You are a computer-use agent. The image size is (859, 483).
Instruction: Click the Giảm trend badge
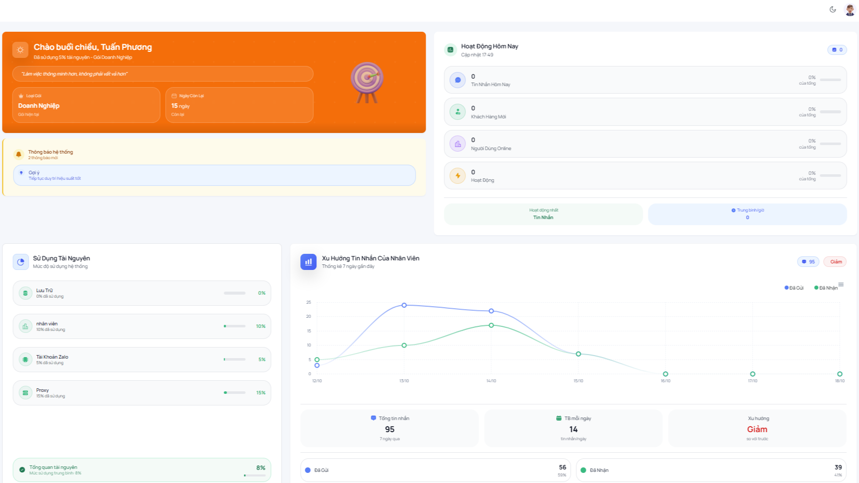835,262
